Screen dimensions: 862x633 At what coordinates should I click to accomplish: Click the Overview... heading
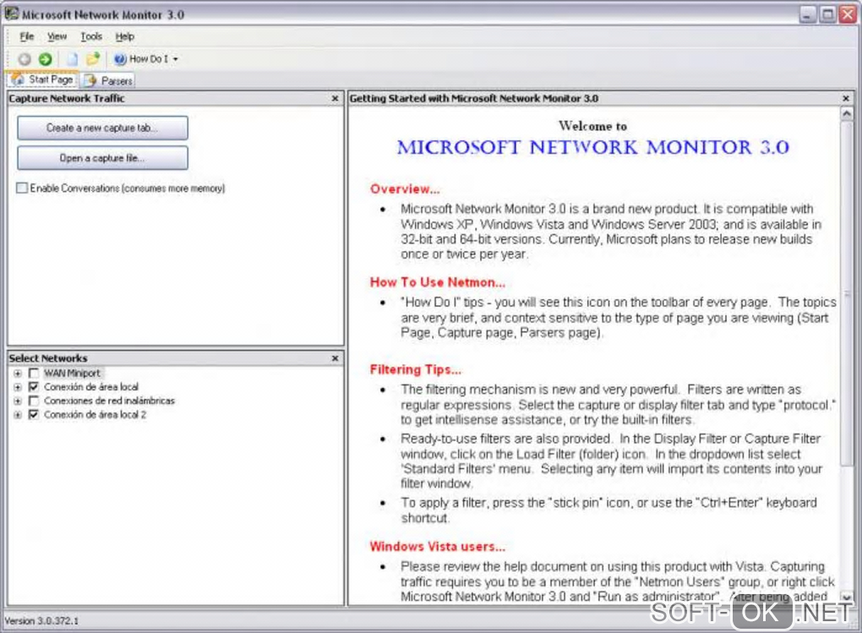pos(405,189)
